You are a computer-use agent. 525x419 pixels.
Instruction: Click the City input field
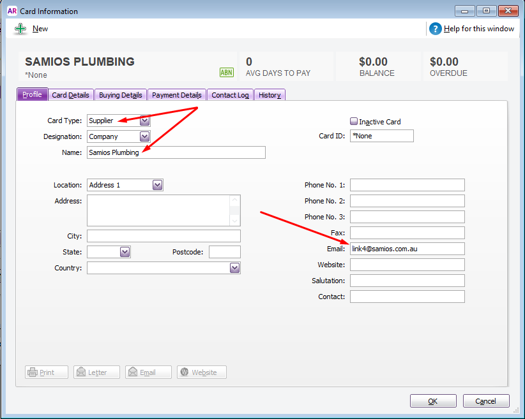164,236
